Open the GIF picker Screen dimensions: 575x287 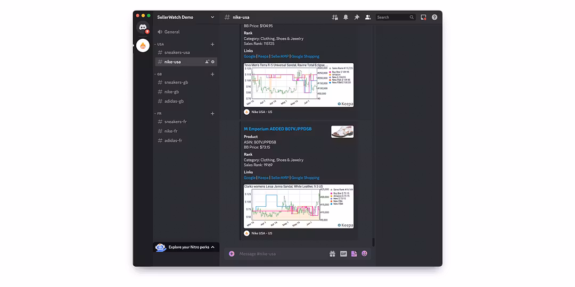click(343, 254)
